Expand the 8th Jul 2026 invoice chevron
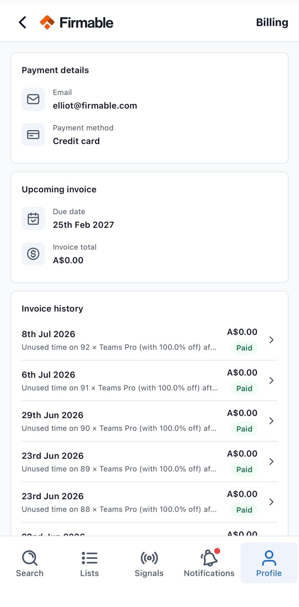Image resolution: width=299 pixels, height=607 pixels. [x=271, y=340]
